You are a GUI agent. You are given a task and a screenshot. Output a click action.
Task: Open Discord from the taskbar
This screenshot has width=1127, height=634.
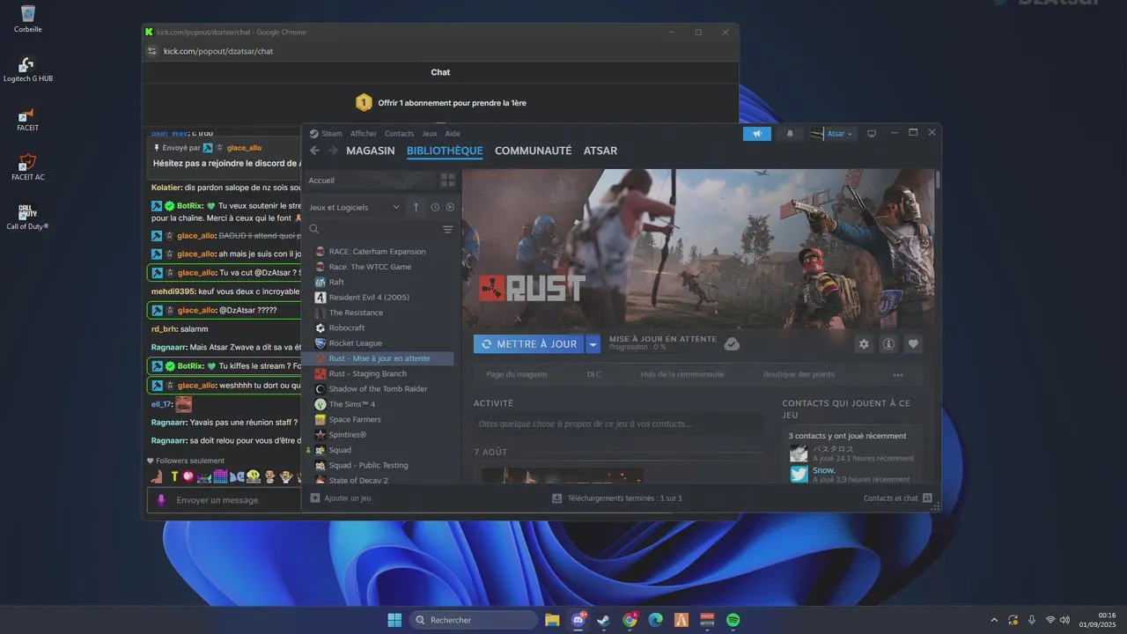578,620
